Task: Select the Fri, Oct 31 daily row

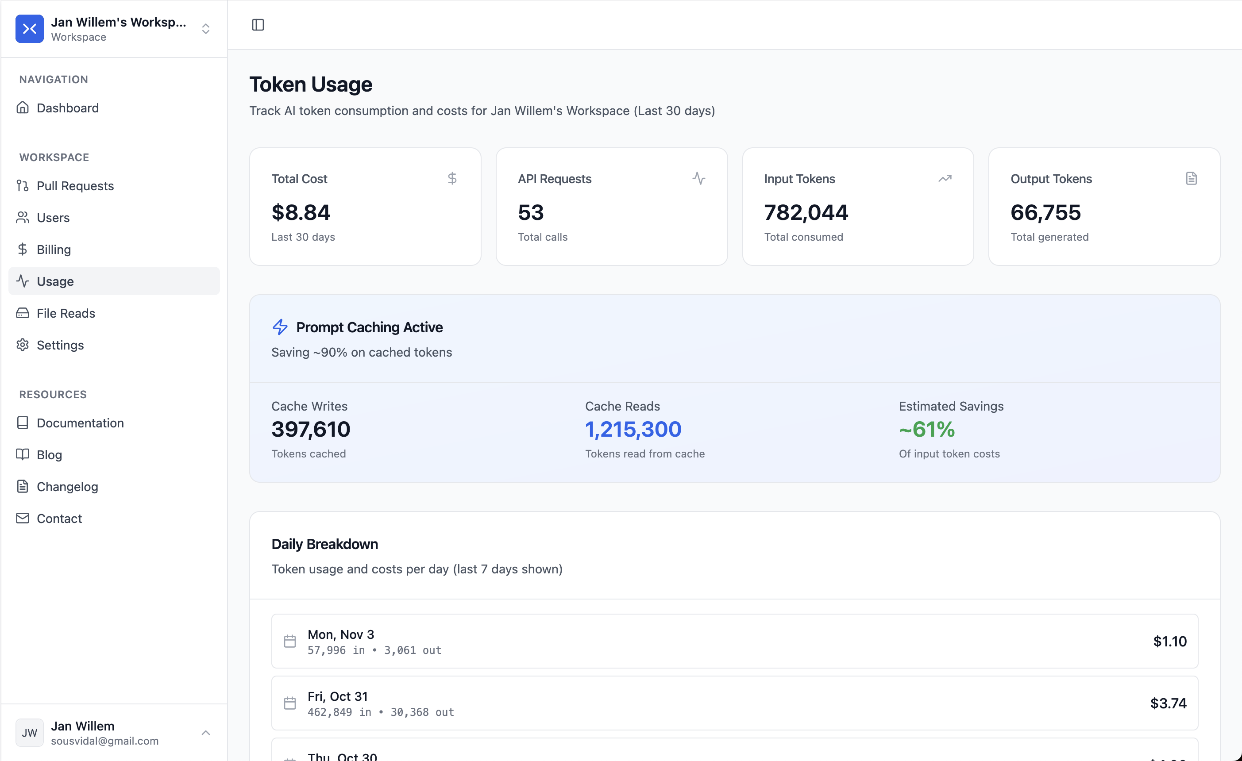Action: (734, 703)
